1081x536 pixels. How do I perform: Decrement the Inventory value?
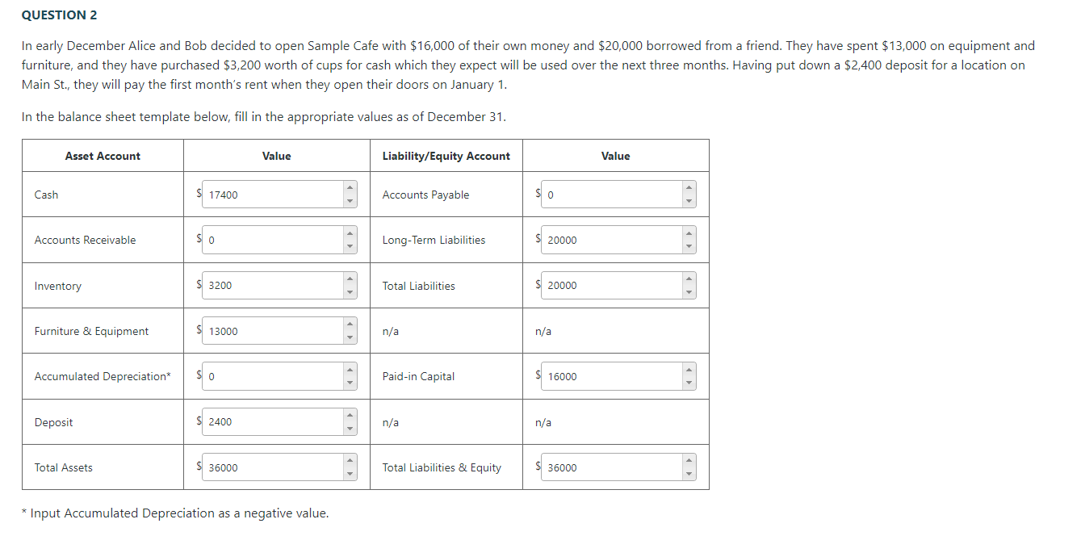(348, 291)
